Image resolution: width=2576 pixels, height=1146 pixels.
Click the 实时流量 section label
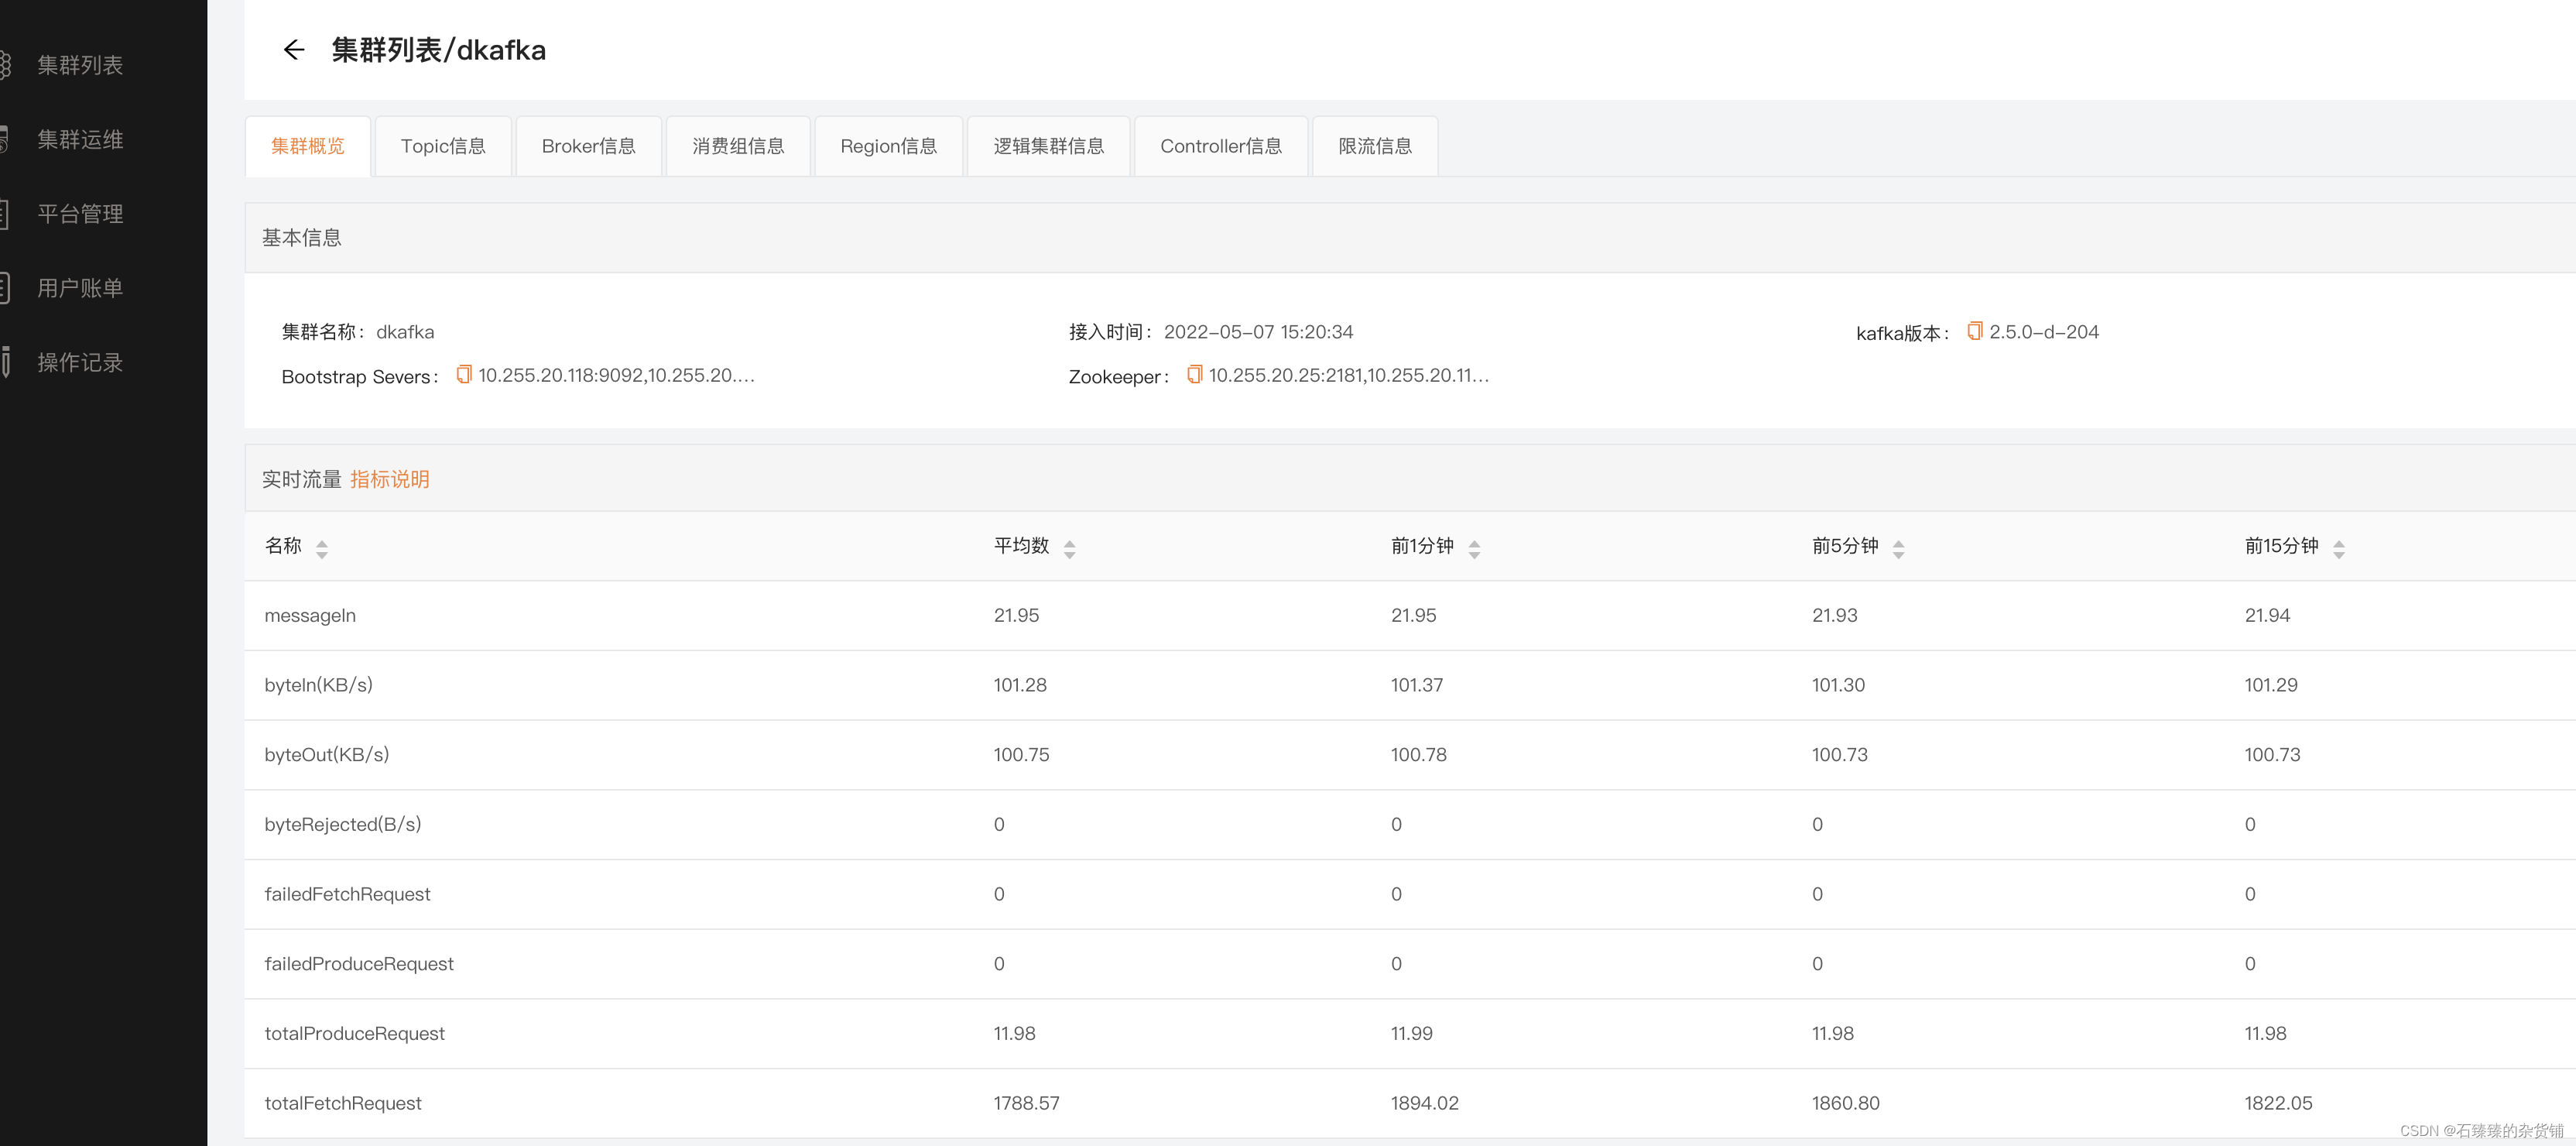point(302,479)
